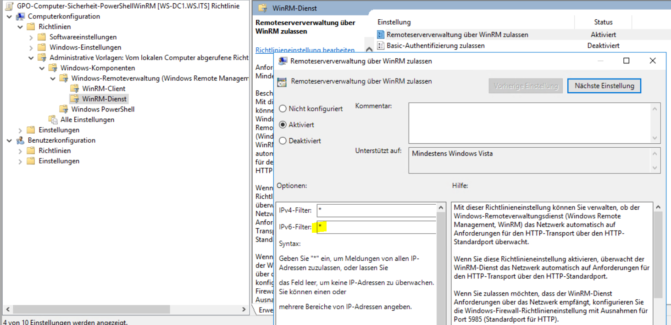This screenshot has height=325, width=671.
Task: Click the Windows-Remoteverwaltung folder icon
Action: click(x=63, y=78)
